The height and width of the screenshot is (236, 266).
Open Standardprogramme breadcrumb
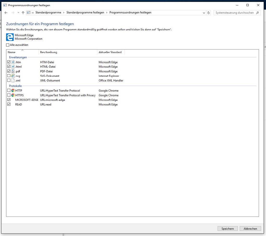[x=48, y=12]
